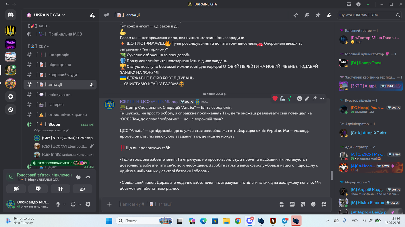Deafen with the headphones icon
Image resolution: width=405 pixels, height=227 pixels.
tap(73, 204)
